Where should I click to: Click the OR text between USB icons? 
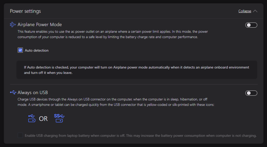pyautogui.click(x=43, y=119)
